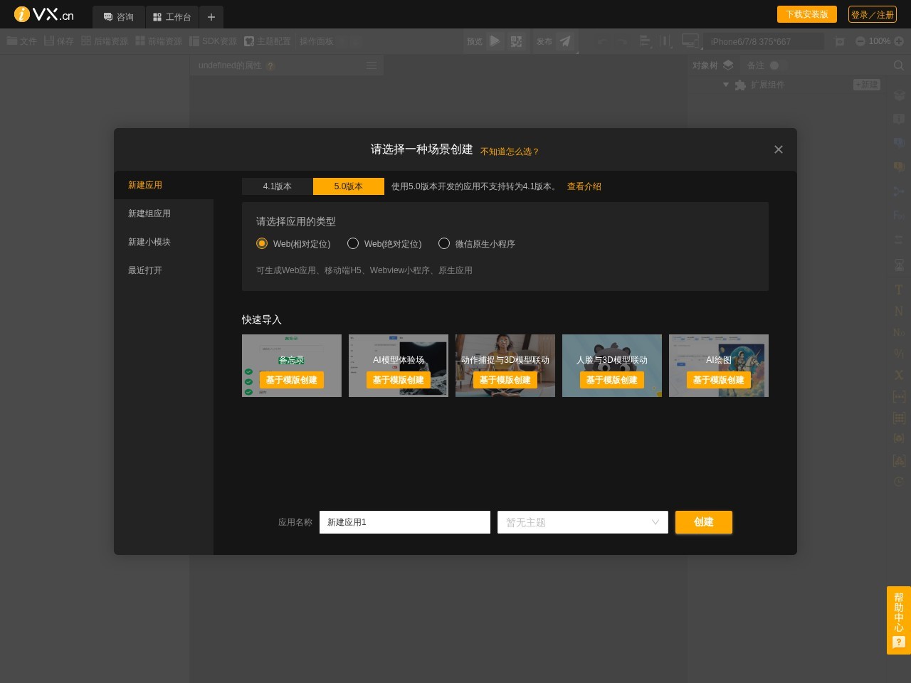Click 操作面板 in the toolbar

(317, 41)
